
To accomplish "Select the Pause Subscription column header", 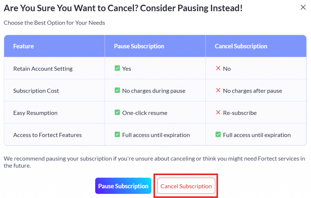I will coord(155,46).
